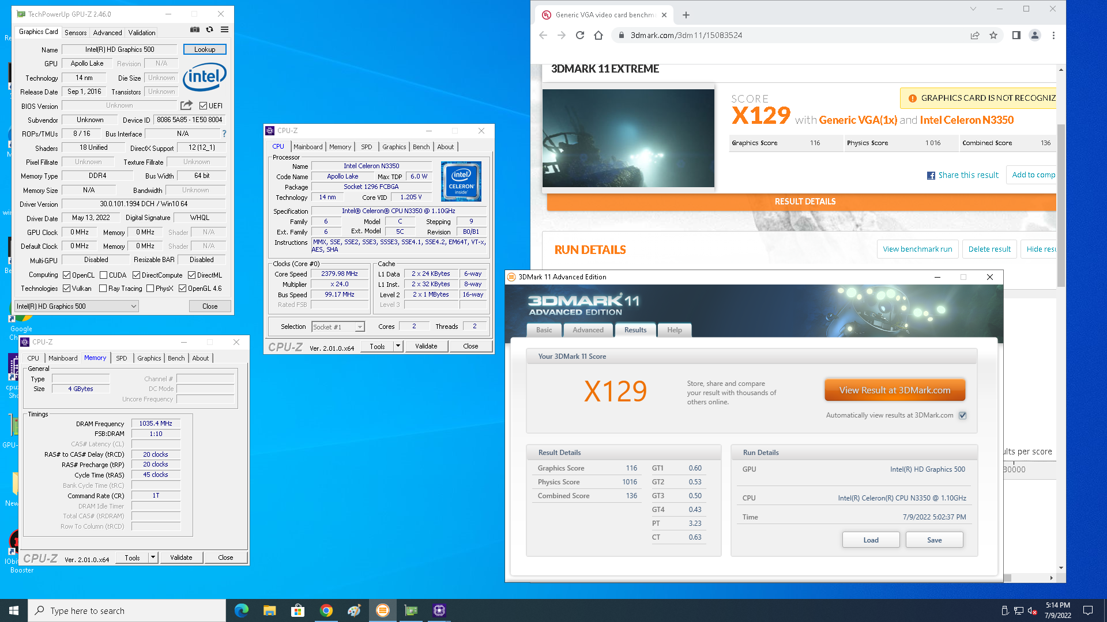
Task: Click the Delete result button
Action: point(989,249)
